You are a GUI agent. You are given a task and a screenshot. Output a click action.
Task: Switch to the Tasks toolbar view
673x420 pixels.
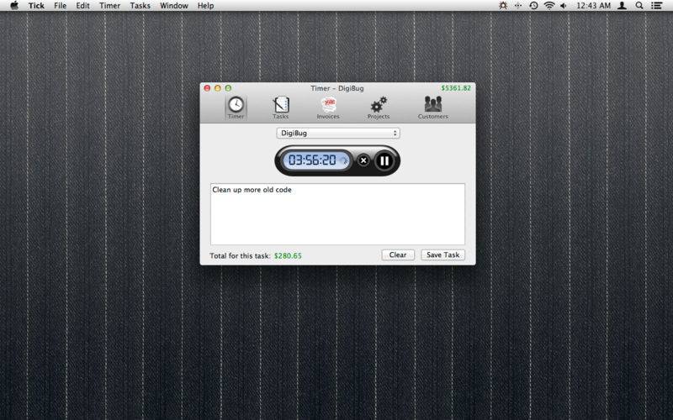281,108
